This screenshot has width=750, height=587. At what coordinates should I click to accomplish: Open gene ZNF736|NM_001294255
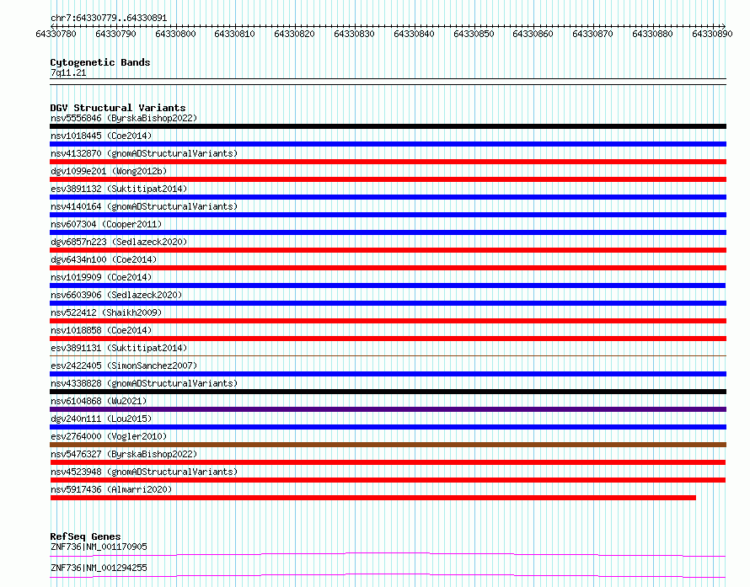pos(99,568)
